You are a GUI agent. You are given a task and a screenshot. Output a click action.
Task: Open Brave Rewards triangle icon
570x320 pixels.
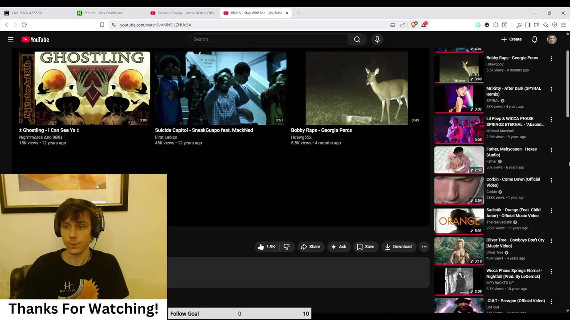tap(424, 25)
